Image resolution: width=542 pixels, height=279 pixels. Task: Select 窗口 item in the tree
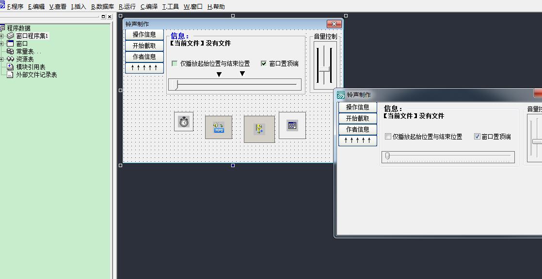(x=22, y=44)
